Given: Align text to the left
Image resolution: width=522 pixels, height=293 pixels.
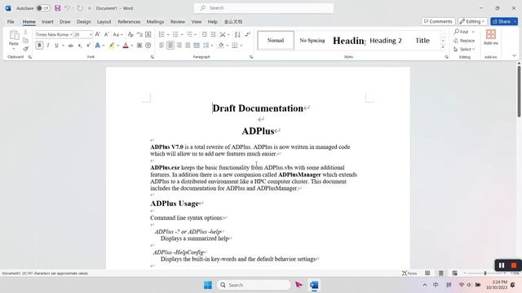Looking at the screenshot, I should [x=161, y=46].
